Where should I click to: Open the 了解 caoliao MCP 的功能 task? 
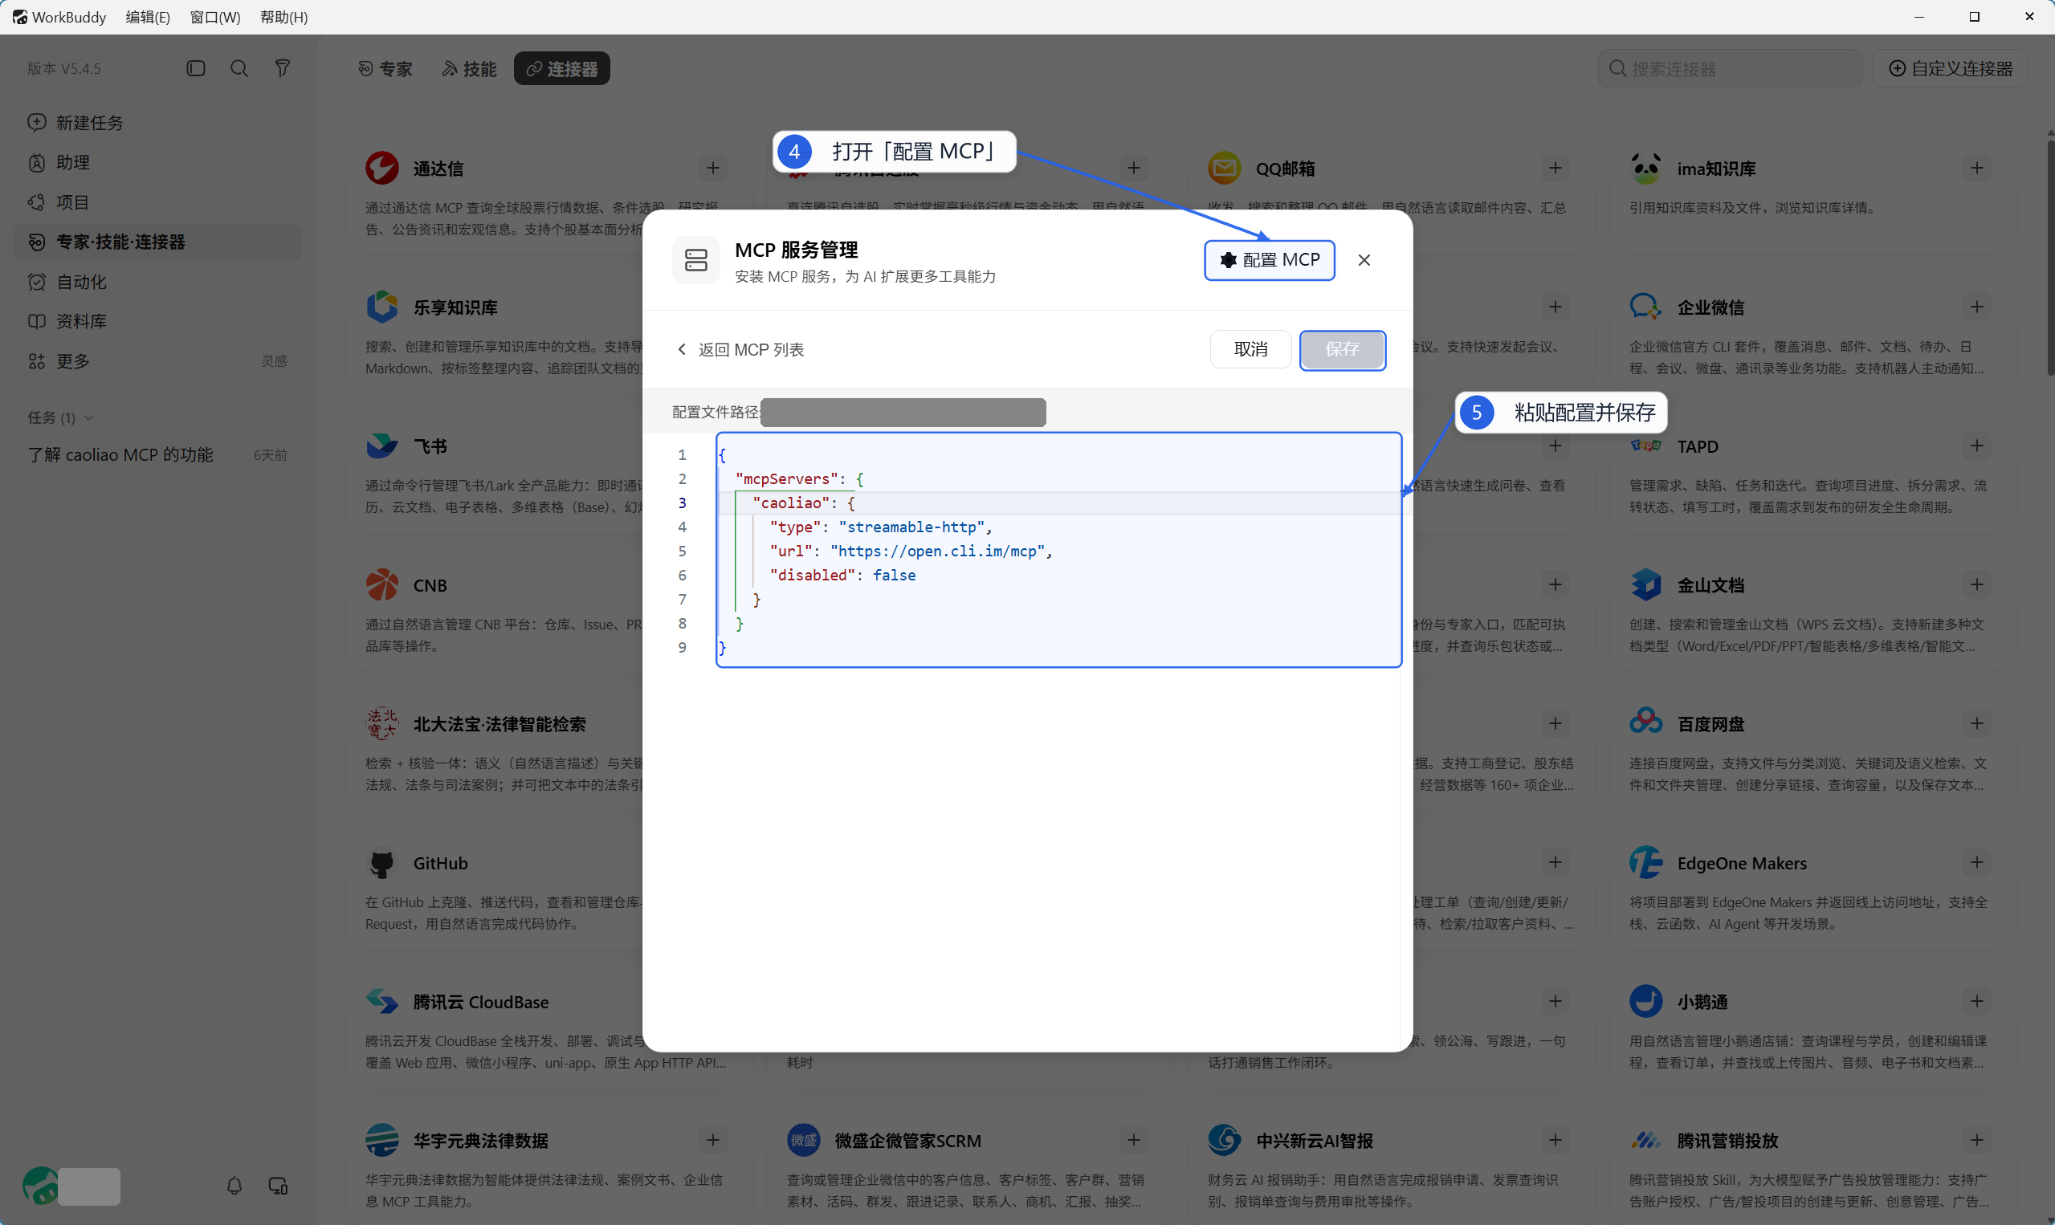tap(157, 455)
